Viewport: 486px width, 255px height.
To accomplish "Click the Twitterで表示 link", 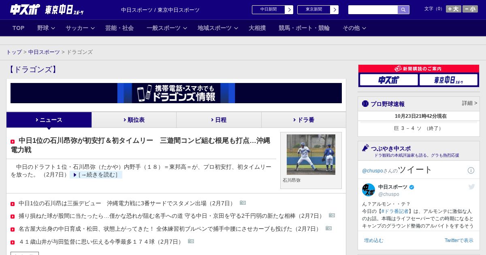I will (x=459, y=240).
